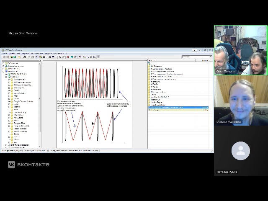
Task: Click Наталья Рубля's avatar placeholder icon
Action: [240, 151]
